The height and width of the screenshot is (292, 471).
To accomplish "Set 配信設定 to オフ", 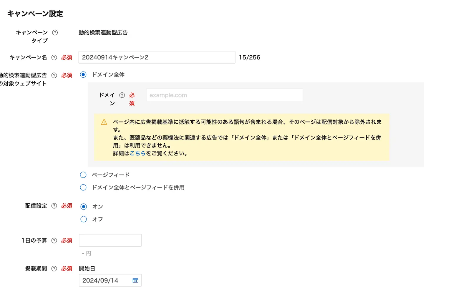I will (83, 219).
